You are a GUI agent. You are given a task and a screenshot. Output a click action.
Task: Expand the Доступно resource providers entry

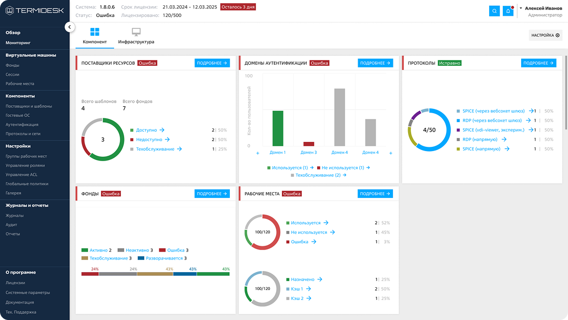point(149,130)
